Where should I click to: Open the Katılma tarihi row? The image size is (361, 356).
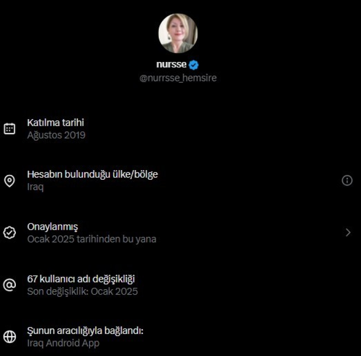(56, 123)
